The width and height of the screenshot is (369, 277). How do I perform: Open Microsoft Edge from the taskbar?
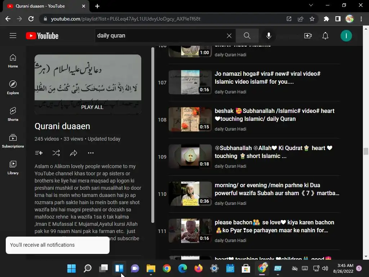click(x=183, y=268)
